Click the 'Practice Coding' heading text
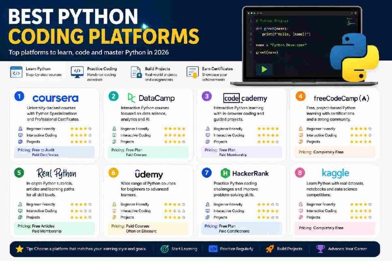The height and width of the screenshot is (261, 392). 102,69
